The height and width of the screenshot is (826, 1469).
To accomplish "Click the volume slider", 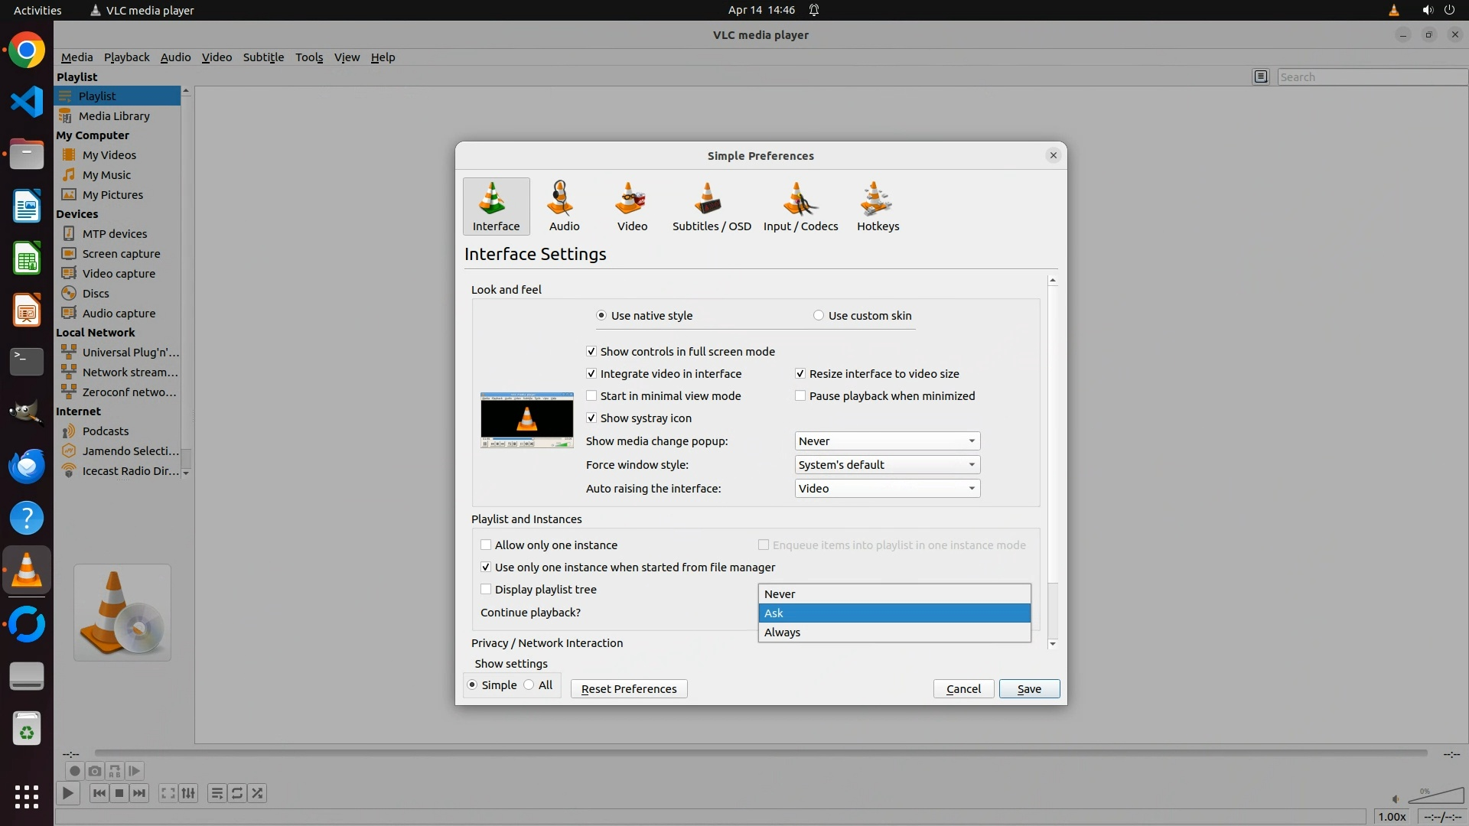I will click(x=1436, y=797).
